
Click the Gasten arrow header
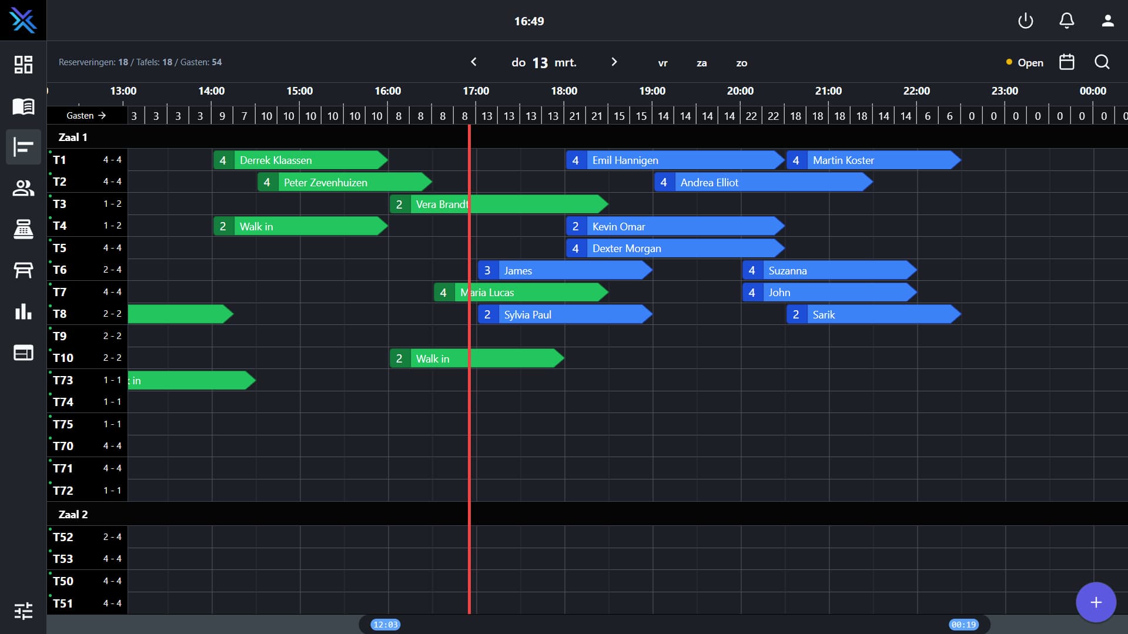(x=86, y=116)
